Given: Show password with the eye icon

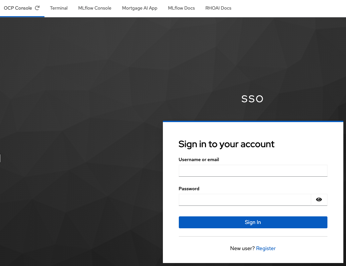Looking at the screenshot, I should [319, 199].
